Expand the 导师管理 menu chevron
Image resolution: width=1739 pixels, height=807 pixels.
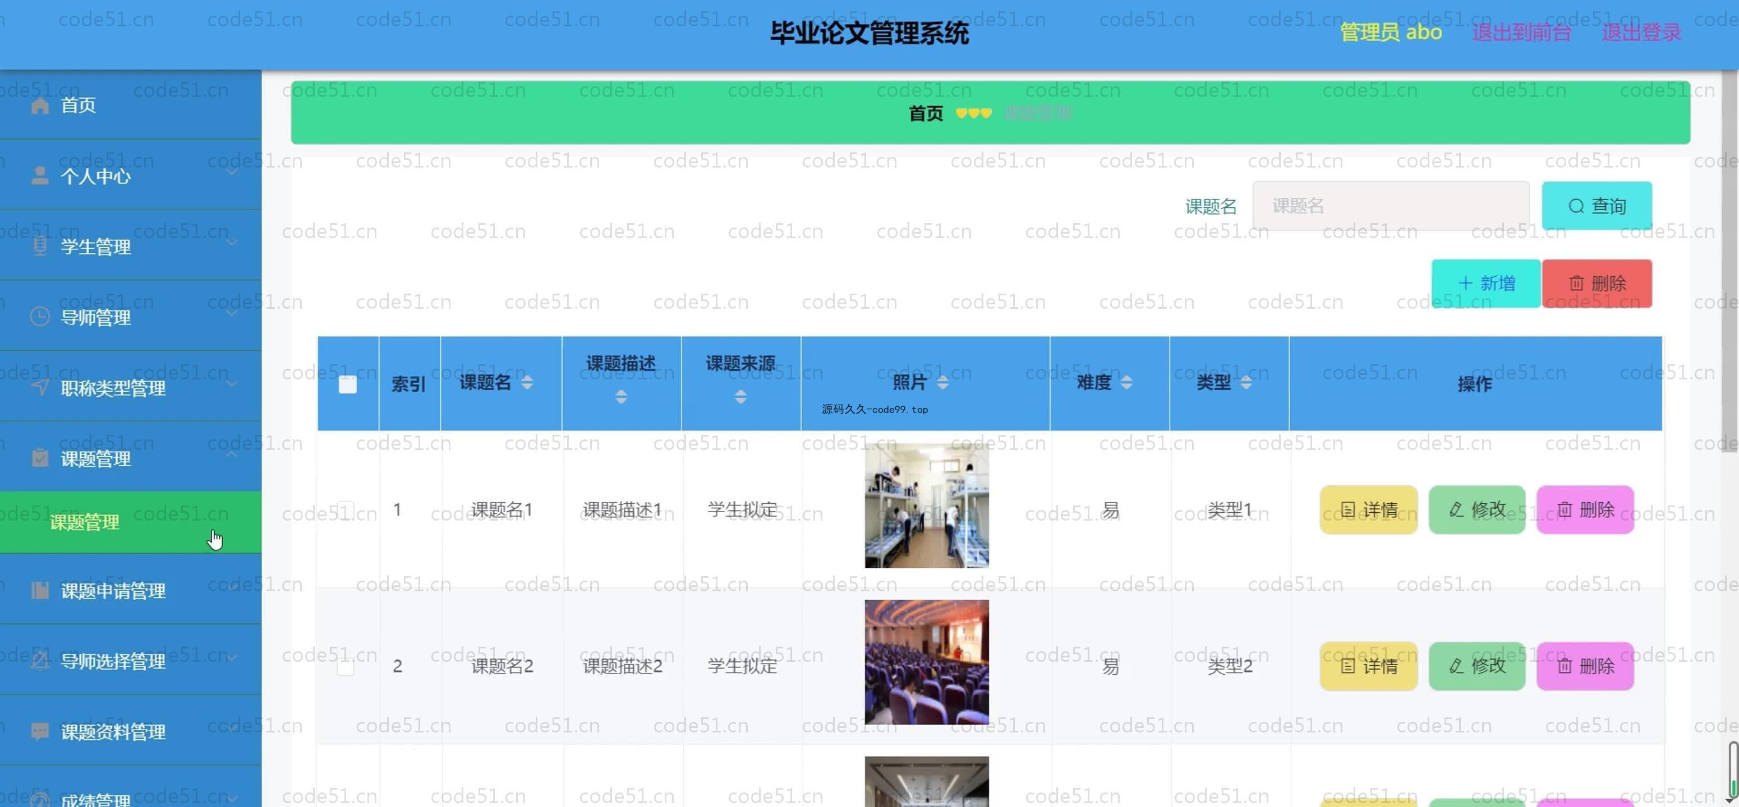pos(232,313)
